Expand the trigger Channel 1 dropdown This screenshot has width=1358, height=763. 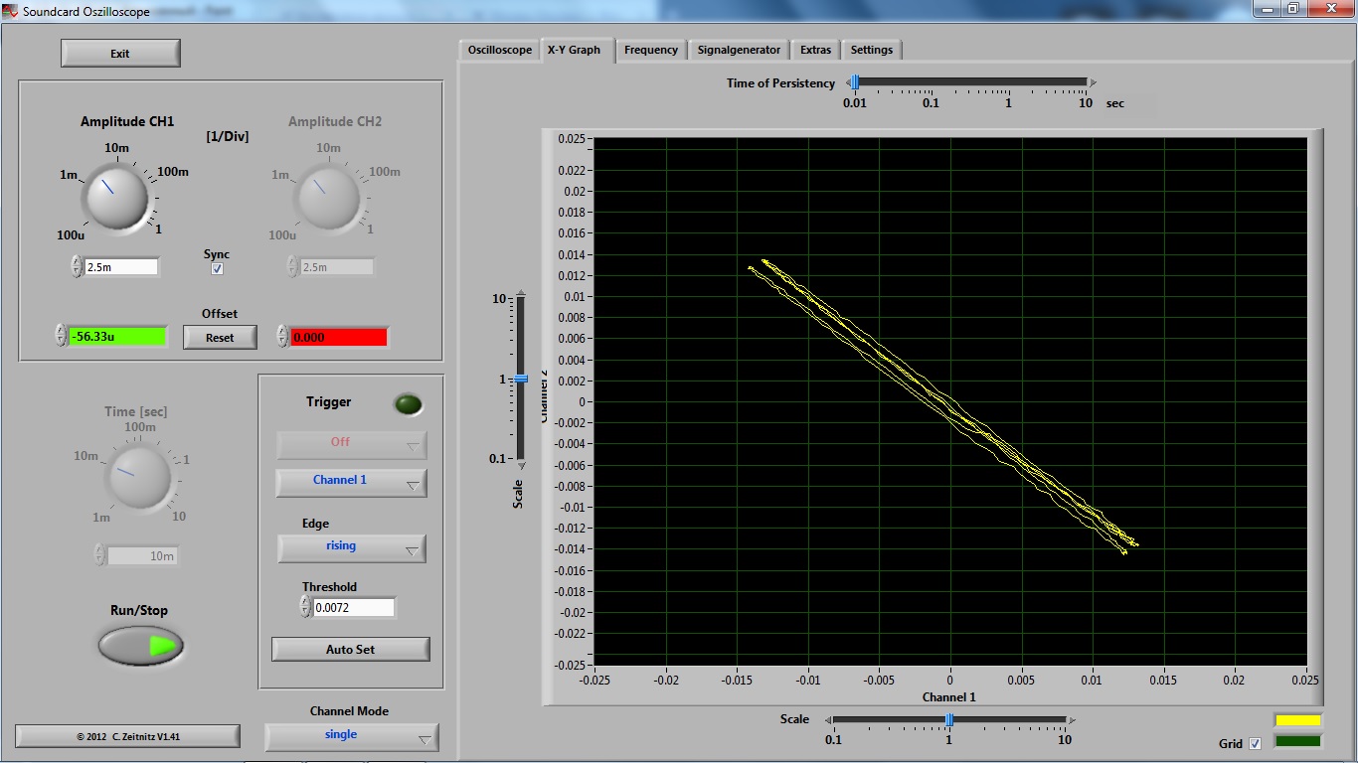coord(351,482)
